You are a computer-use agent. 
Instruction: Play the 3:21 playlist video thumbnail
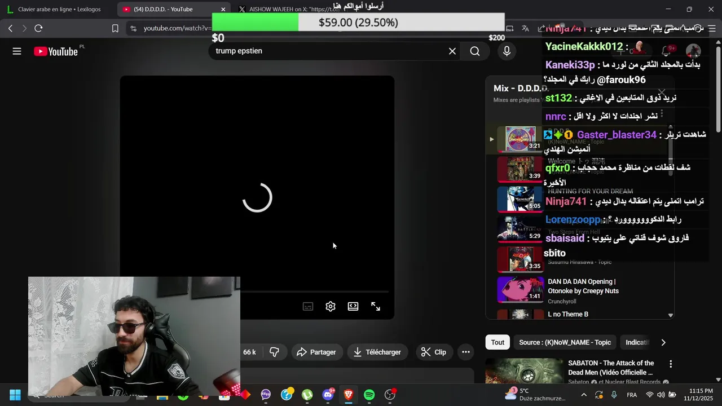pyautogui.click(x=520, y=139)
